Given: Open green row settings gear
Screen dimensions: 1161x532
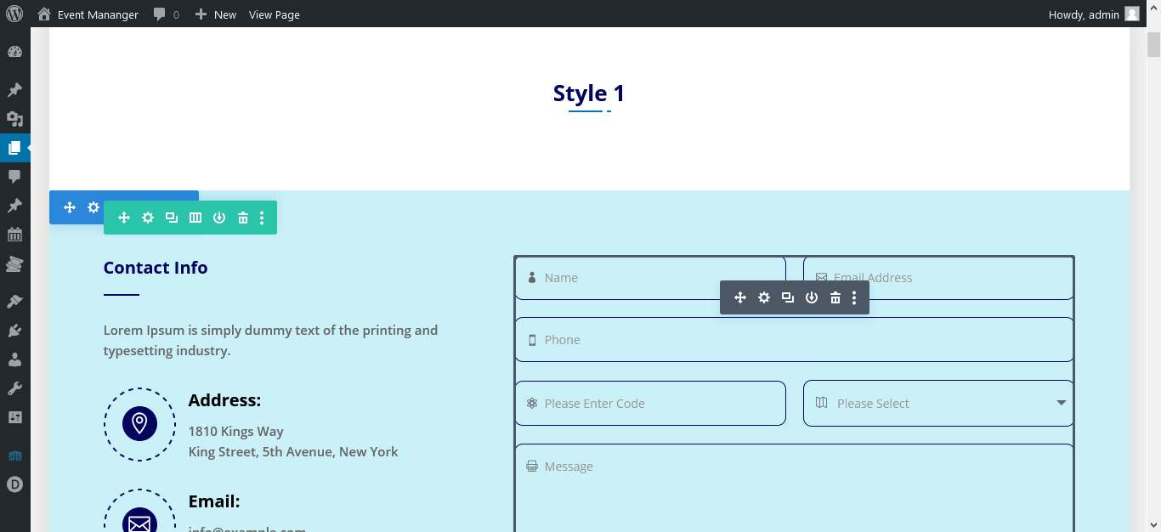Looking at the screenshot, I should click(x=148, y=218).
